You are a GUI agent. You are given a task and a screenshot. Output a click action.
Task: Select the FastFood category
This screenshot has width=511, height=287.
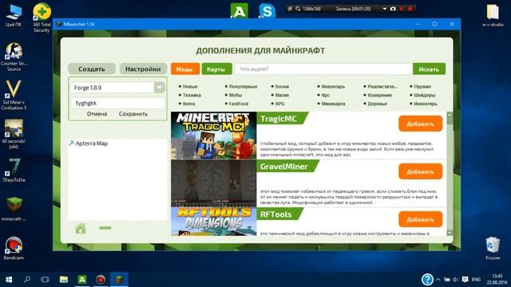pyautogui.click(x=238, y=104)
